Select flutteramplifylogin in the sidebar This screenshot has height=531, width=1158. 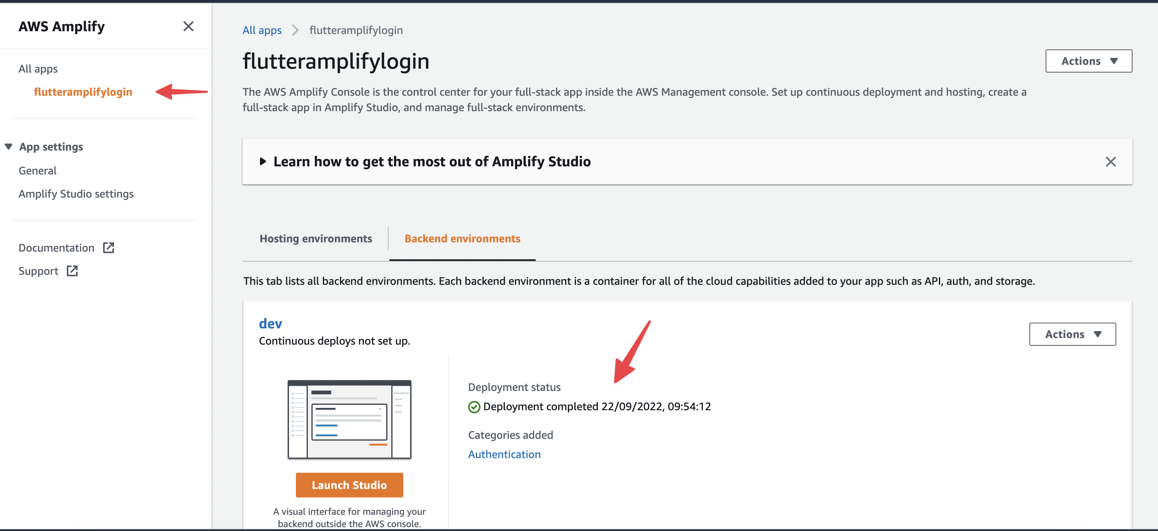pyautogui.click(x=83, y=91)
